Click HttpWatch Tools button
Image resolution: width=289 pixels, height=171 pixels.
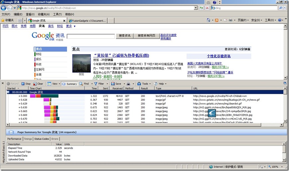click(x=143, y=84)
